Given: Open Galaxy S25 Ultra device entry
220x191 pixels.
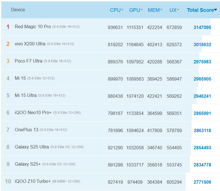Looking at the screenshot, I should [32, 147].
